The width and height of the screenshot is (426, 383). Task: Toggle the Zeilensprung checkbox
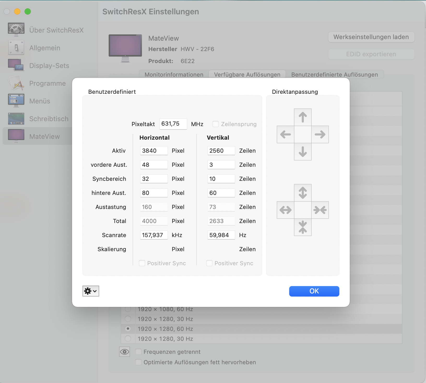point(216,124)
